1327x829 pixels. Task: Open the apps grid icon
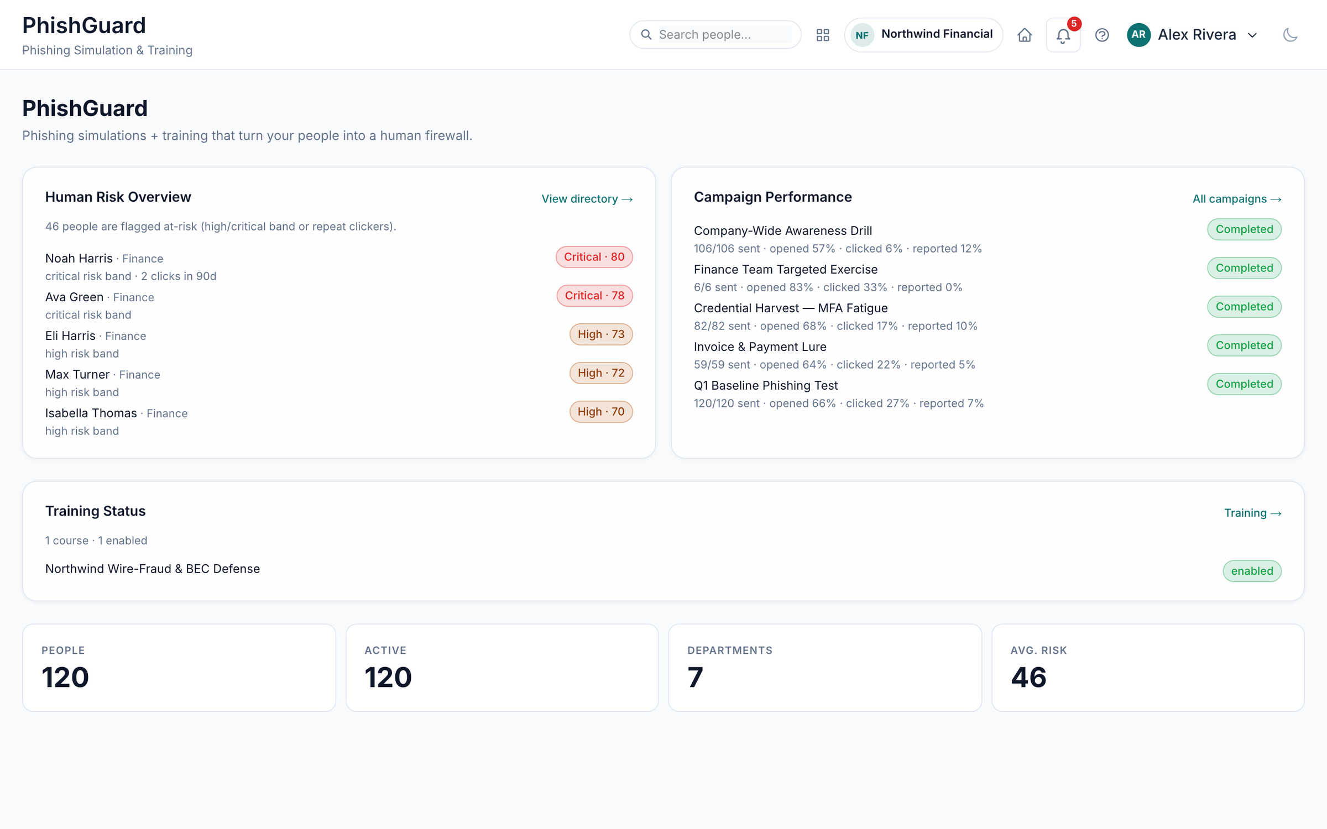point(823,35)
